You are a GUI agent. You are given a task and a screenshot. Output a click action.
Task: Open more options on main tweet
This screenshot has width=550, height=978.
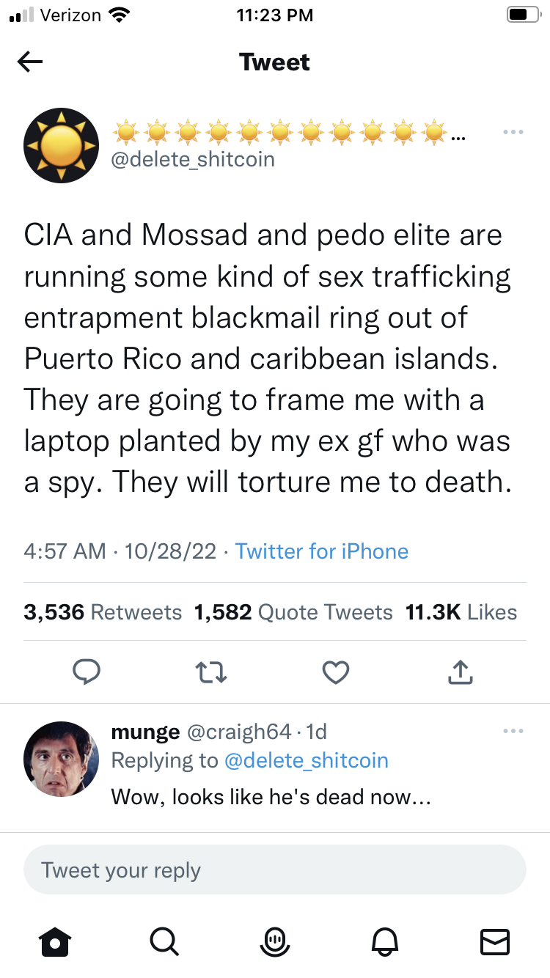coord(513,133)
